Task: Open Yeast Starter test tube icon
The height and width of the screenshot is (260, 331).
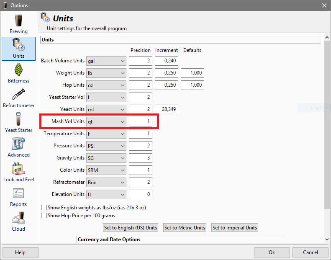Action: coord(18,119)
